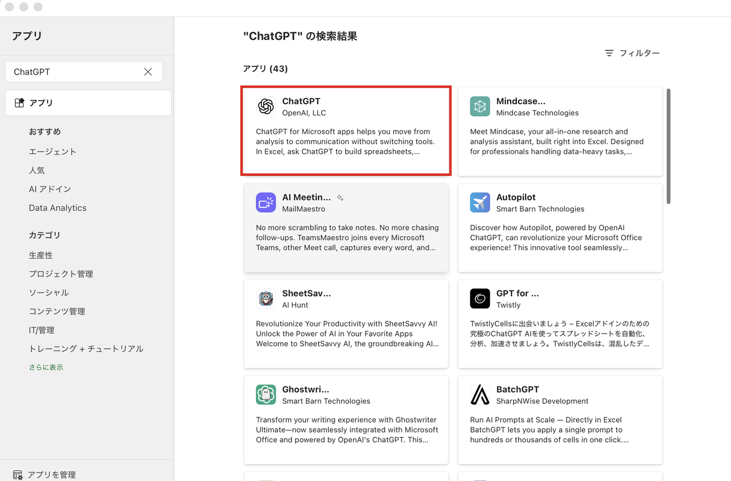
Task: Open the Mindcase app title
Action: pyautogui.click(x=521, y=101)
